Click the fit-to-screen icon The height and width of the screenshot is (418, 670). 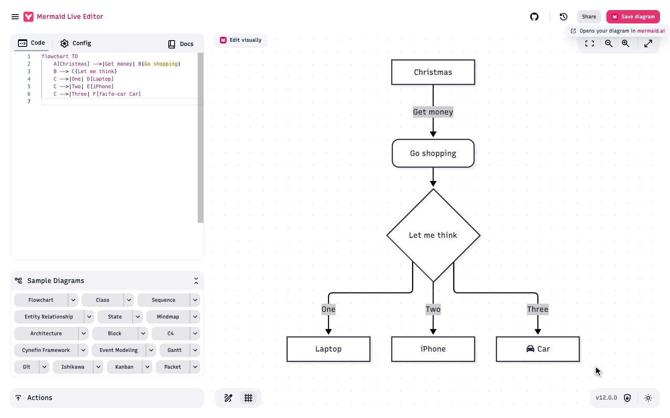point(590,43)
